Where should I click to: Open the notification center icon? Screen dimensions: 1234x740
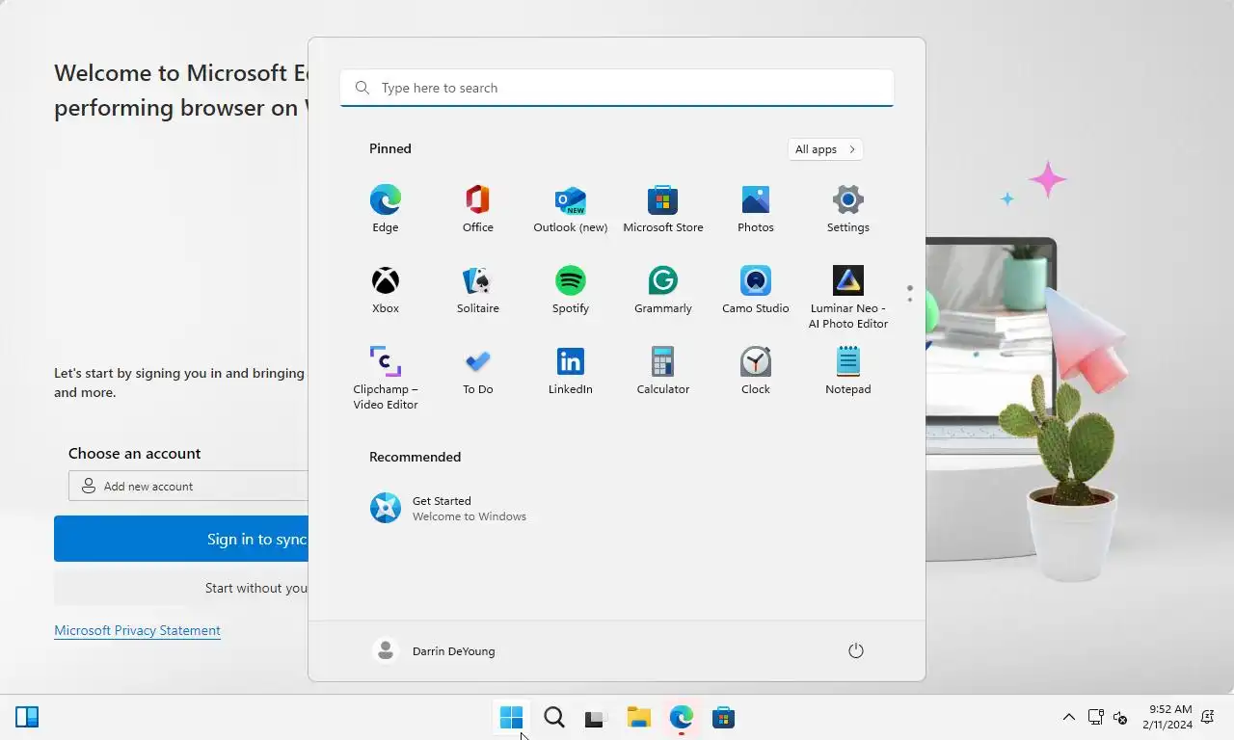pos(1208,717)
